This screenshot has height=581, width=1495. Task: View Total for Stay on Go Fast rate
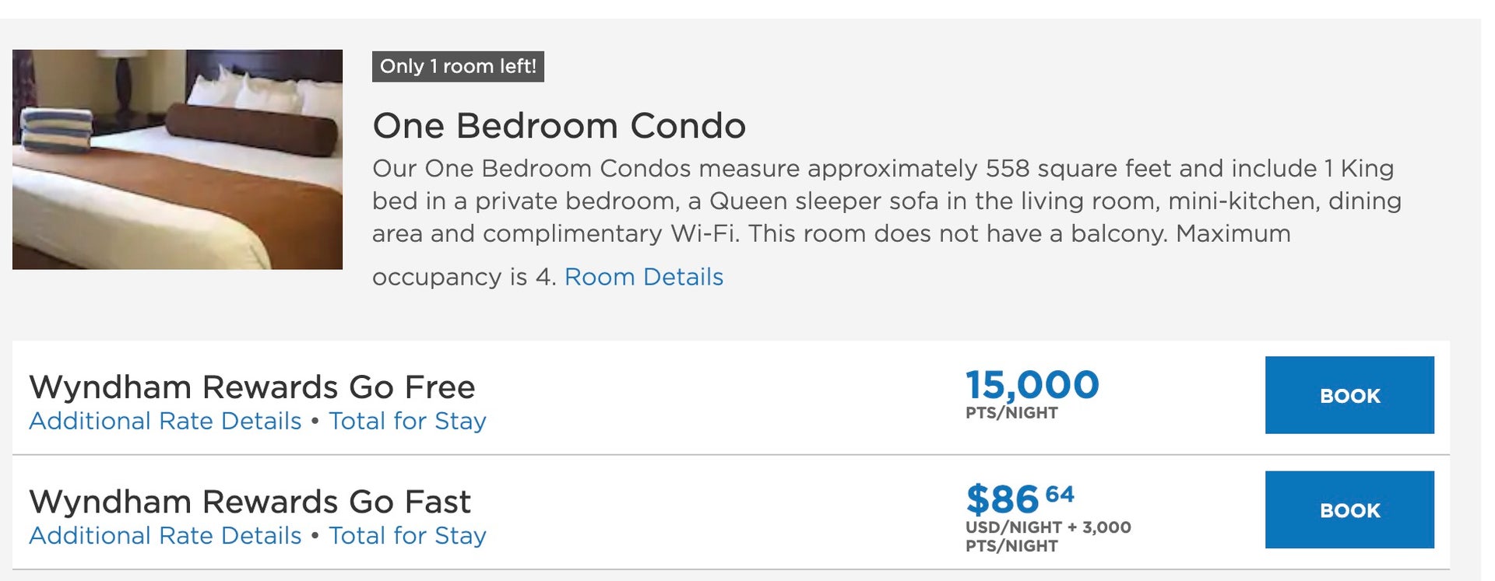click(x=409, y=536)
